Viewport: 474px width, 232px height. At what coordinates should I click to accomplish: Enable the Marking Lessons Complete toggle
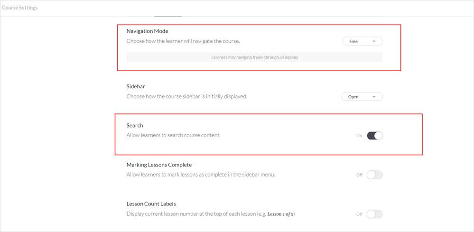[x=374, y=175]
